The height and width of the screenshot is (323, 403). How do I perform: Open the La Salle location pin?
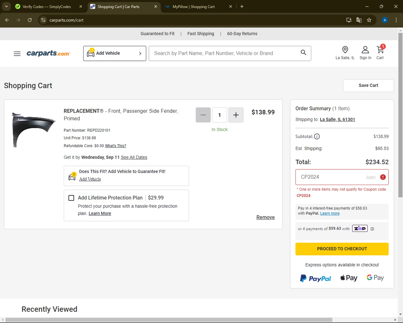pyautogui.click(x=345, y=50)
